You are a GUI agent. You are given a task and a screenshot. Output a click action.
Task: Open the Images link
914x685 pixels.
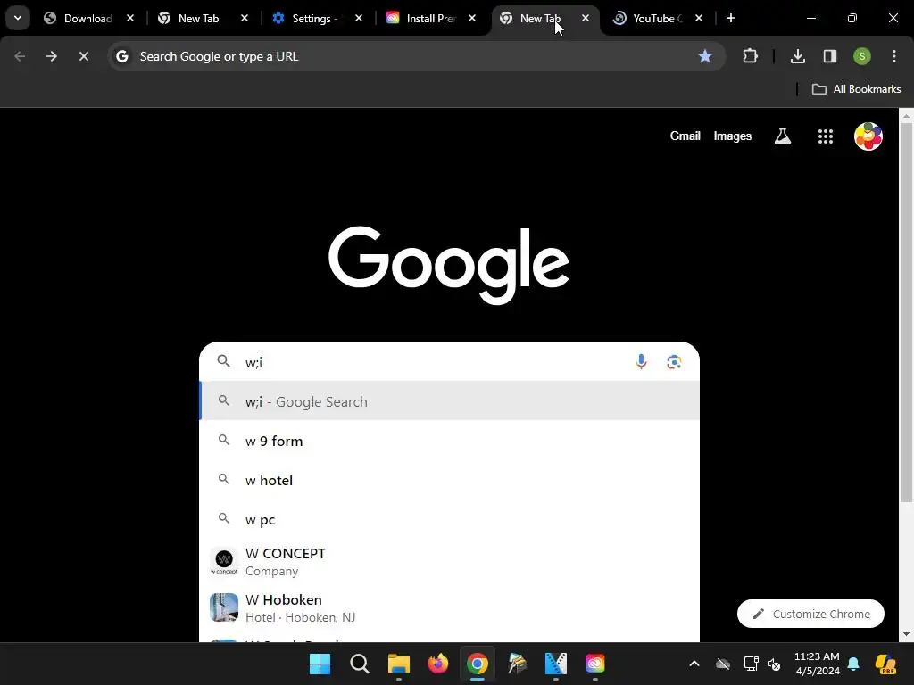point(732,136)
